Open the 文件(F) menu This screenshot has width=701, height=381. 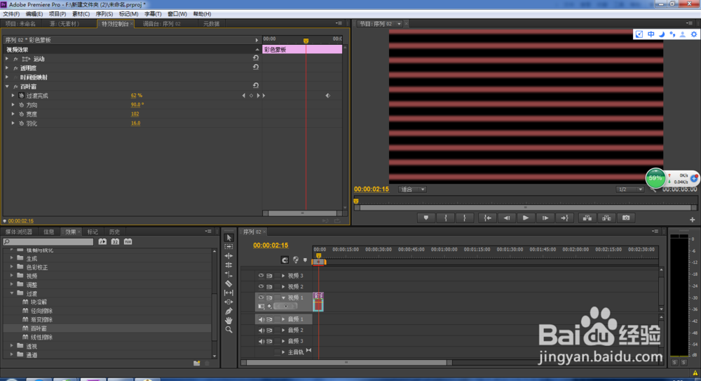(x=11, y=14)
